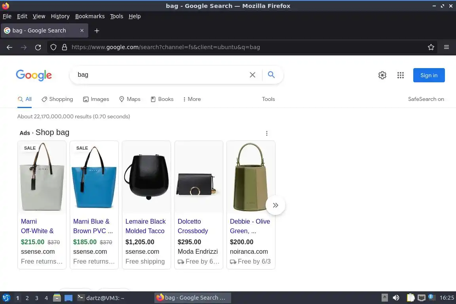Open the file manager taskbar icon

[x=57, y=298]
